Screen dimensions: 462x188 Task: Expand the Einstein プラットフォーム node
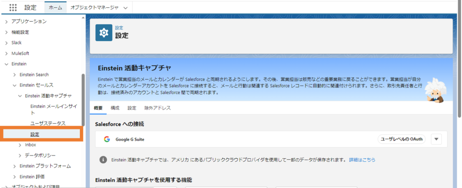click(15, 166)
